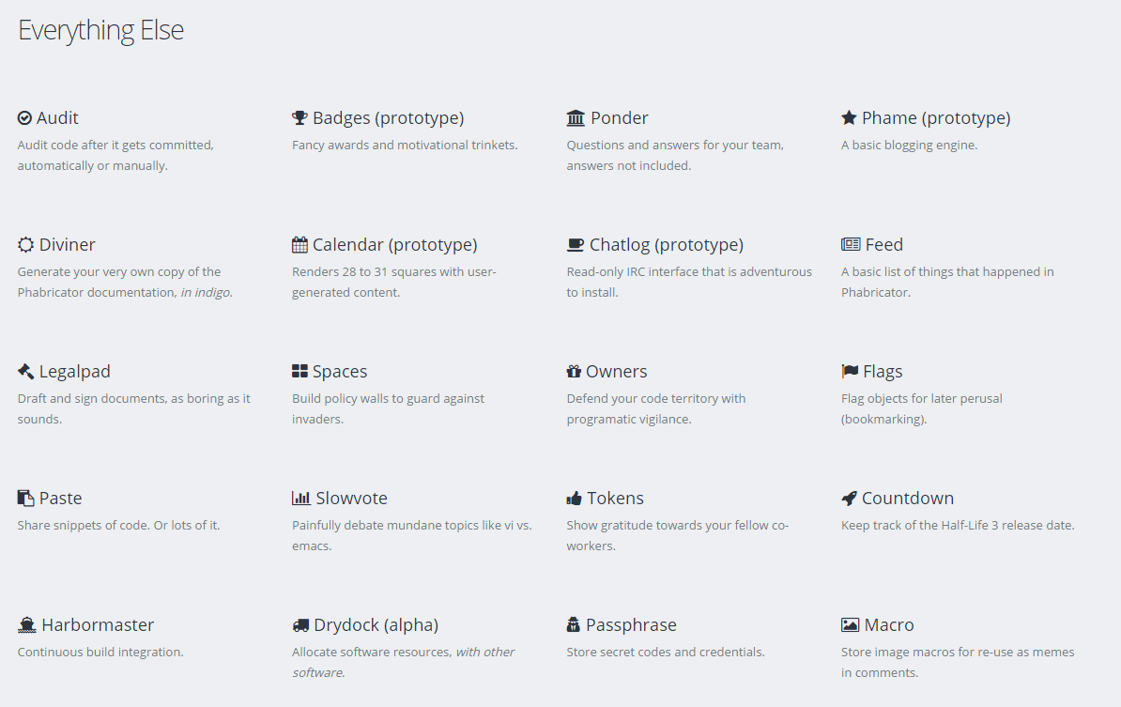The height and width of the screenshot is (707, 1121).
Task: Click the Spaces four-squares icon
Action: click(299, 371)
